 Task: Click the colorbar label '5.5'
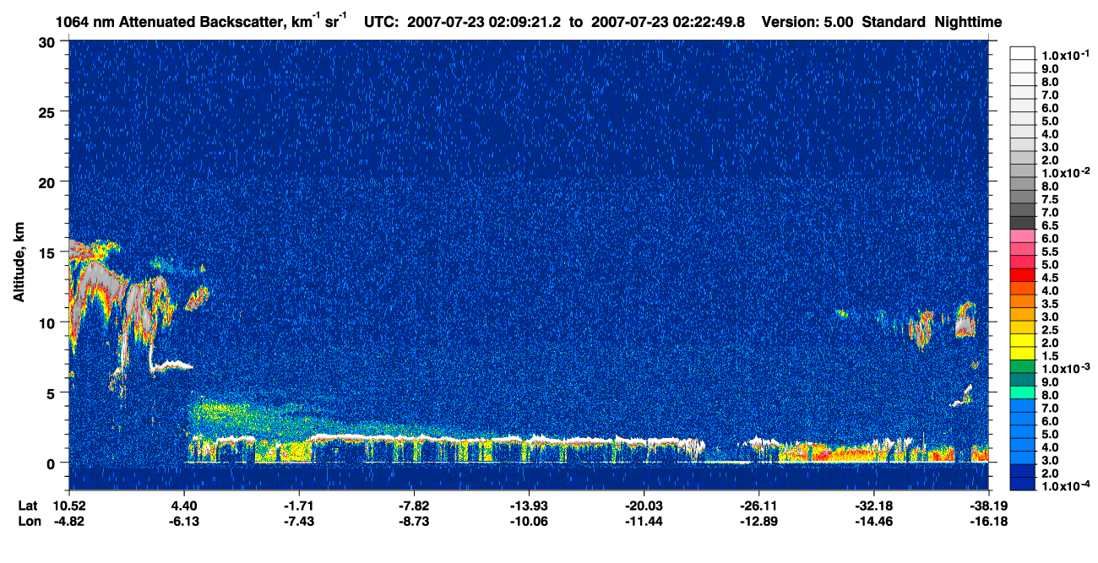click(x=1049, y=252)
